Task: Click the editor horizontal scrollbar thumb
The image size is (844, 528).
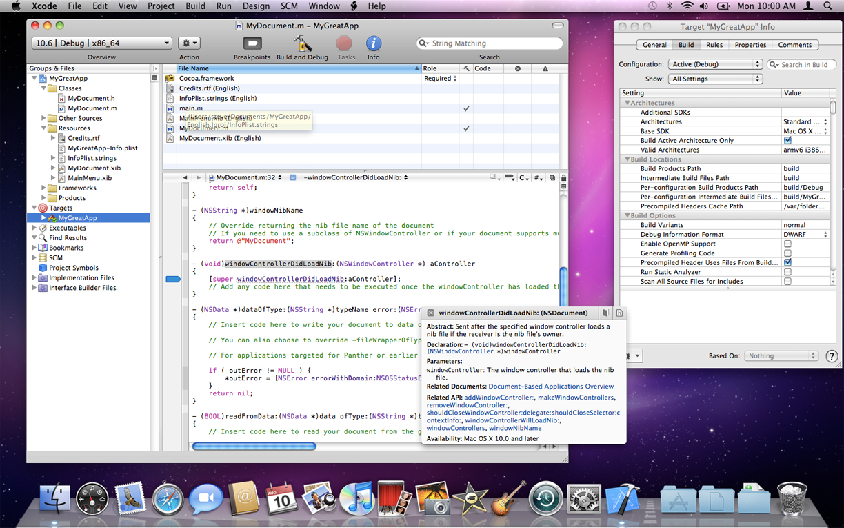Action: click(x=254, y=447)
